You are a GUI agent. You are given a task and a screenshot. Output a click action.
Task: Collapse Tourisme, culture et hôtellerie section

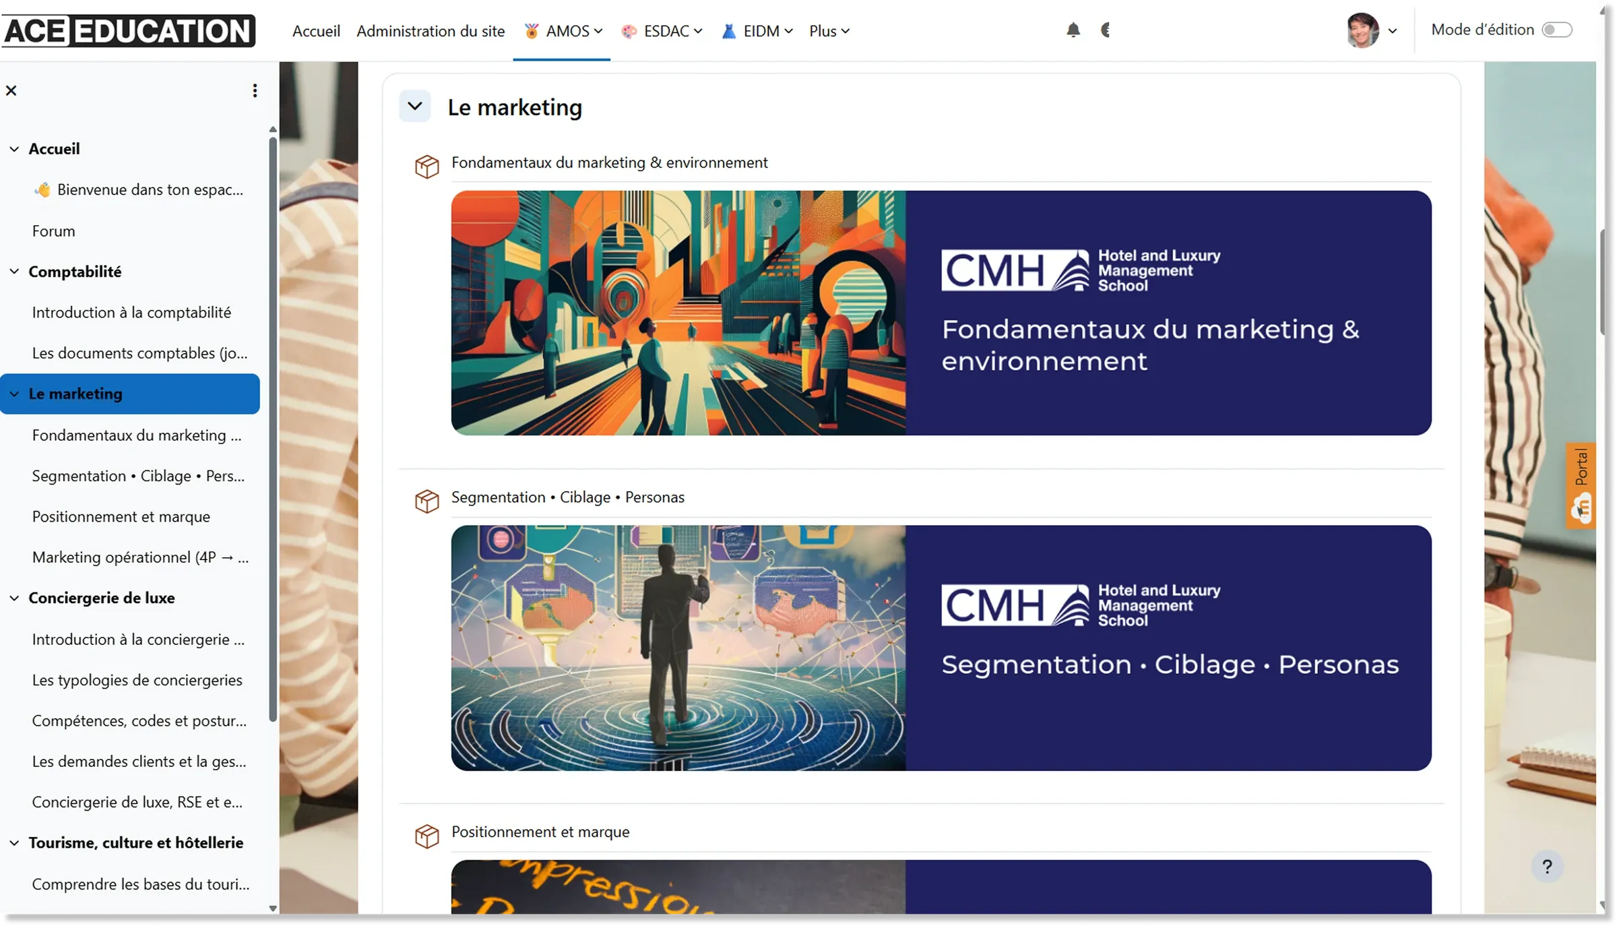coord(14,842)
